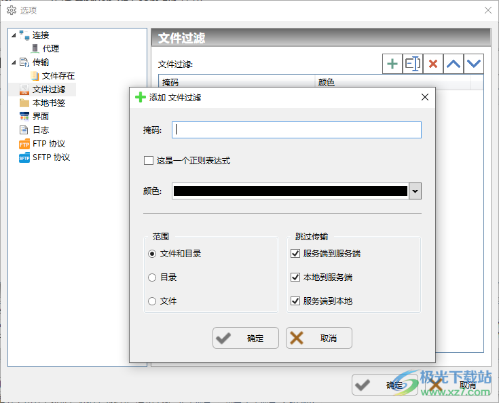This screenshot has height=403, width=499.
Task: Select 目录 radio button
Action: pyautogui.click(x=152, y=277)
